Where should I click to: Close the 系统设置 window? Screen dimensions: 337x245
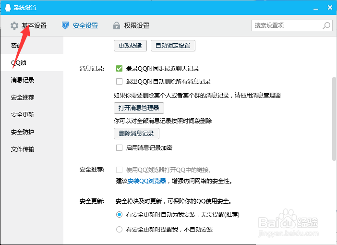330,8
